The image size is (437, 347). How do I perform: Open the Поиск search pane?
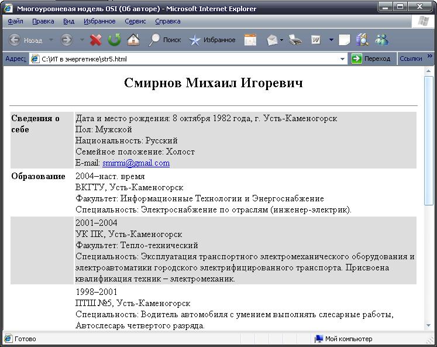click(x=165, y=40)
